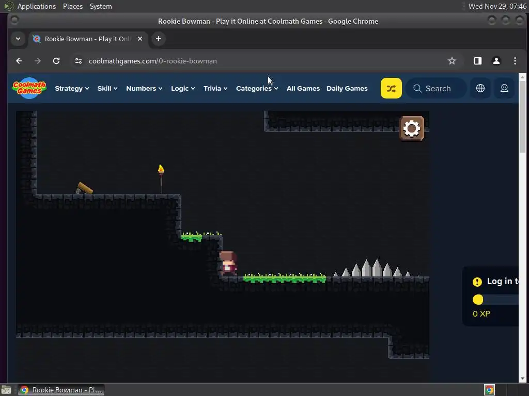Toggle the Chrome side panel icon

click(x=478, y=61)
